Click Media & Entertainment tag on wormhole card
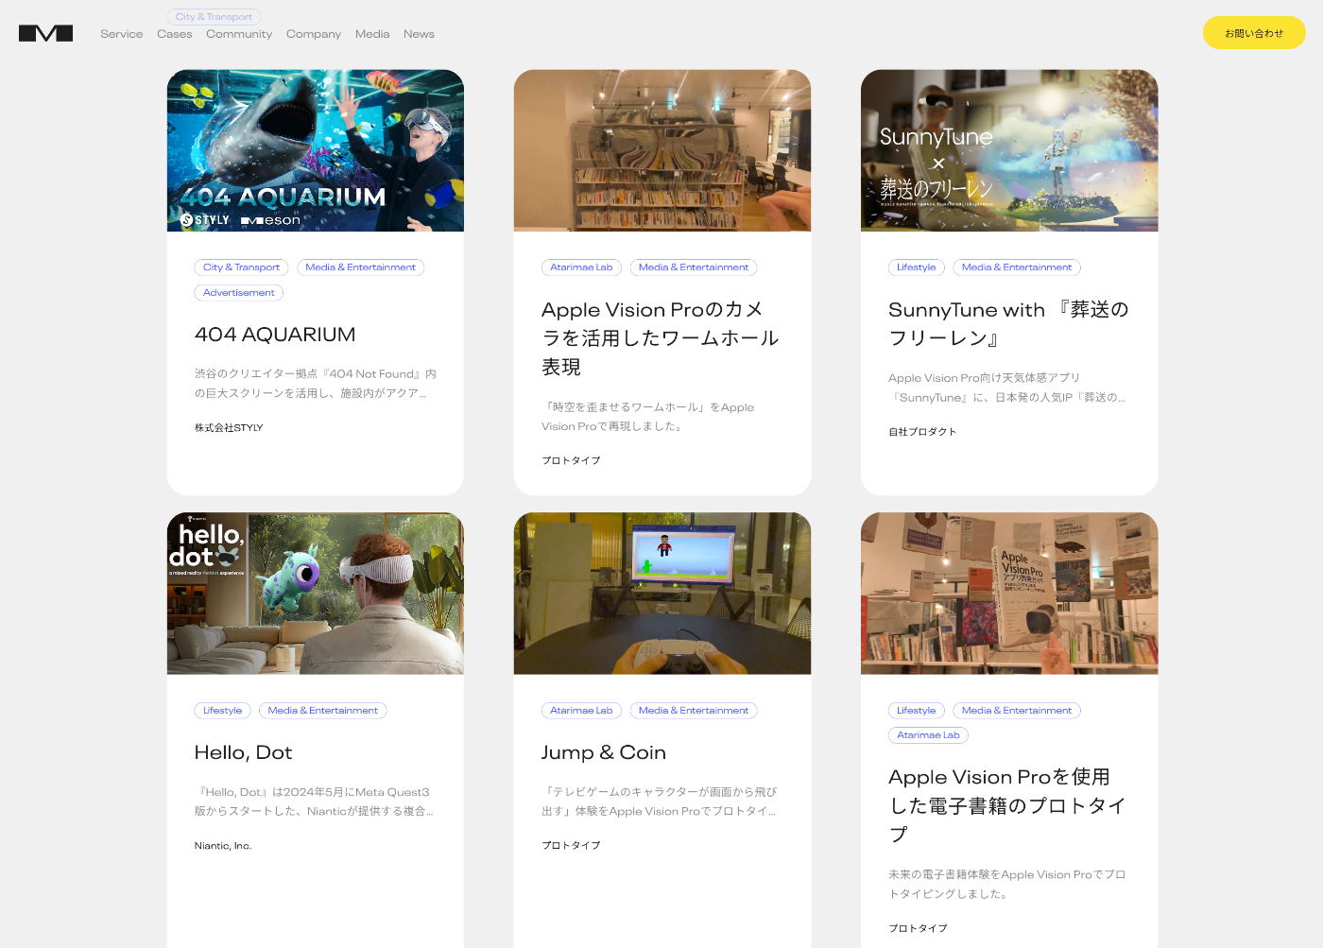The image size is (1323, 948). pos(694,267)
